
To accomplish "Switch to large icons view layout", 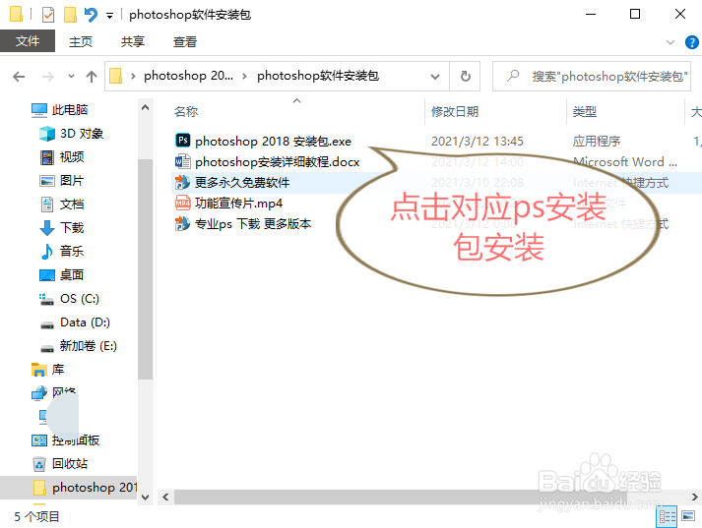I will coord(688,516).
